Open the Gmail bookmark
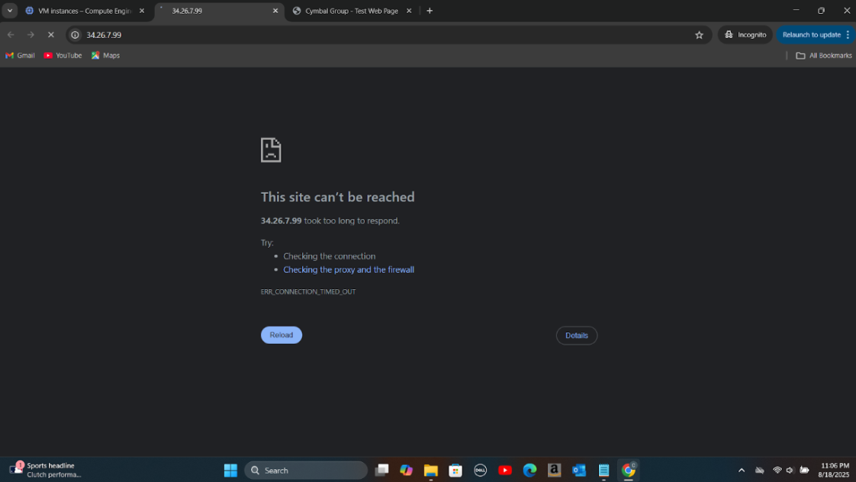The image size is (856, 482). [21, 56]
